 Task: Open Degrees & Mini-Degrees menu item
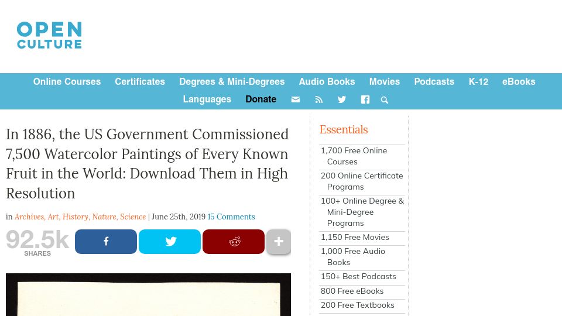point(232,82)
